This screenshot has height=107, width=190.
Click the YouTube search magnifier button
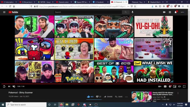[x=126, y=12]
